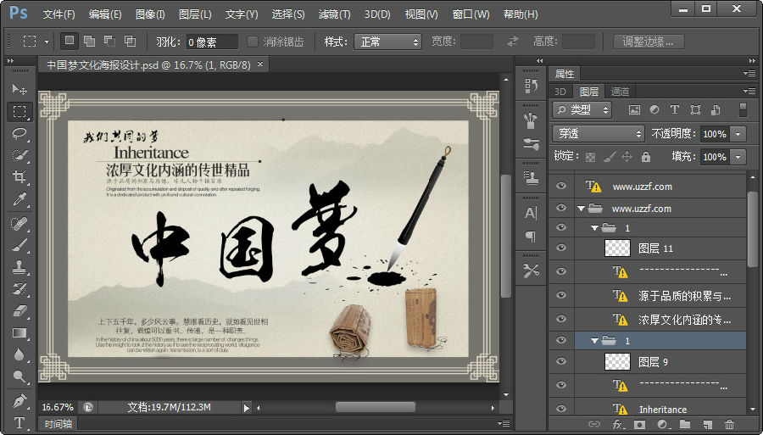The width and height of the screenshot is (763, 435).
Task: Filter layers by text type
Action: [x=675, y=110]
